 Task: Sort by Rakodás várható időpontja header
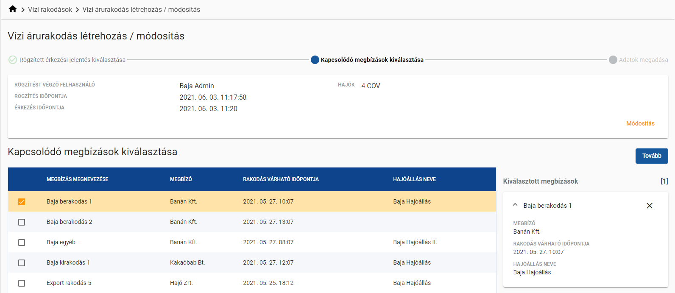(281, 179)
